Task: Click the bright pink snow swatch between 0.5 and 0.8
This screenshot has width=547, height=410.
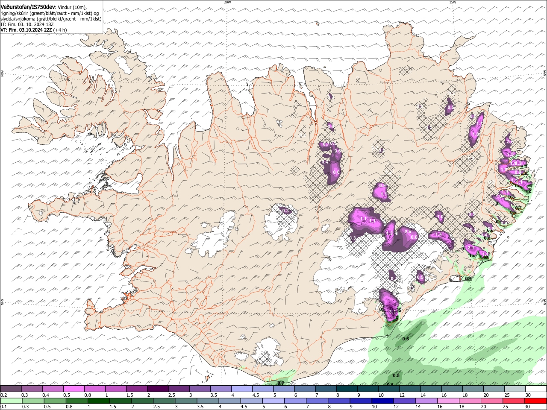Action: 74,389
